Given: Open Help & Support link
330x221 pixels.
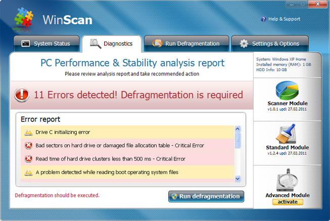Looking at the screenshot, I should [284, 19].
